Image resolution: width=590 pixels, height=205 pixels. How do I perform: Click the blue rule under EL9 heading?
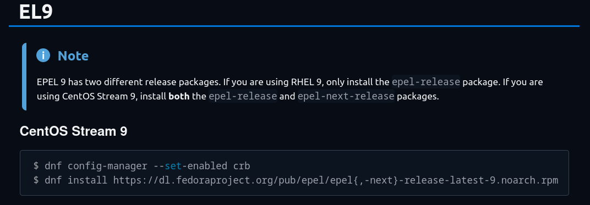pyautogui.click(x=294, y=26)
